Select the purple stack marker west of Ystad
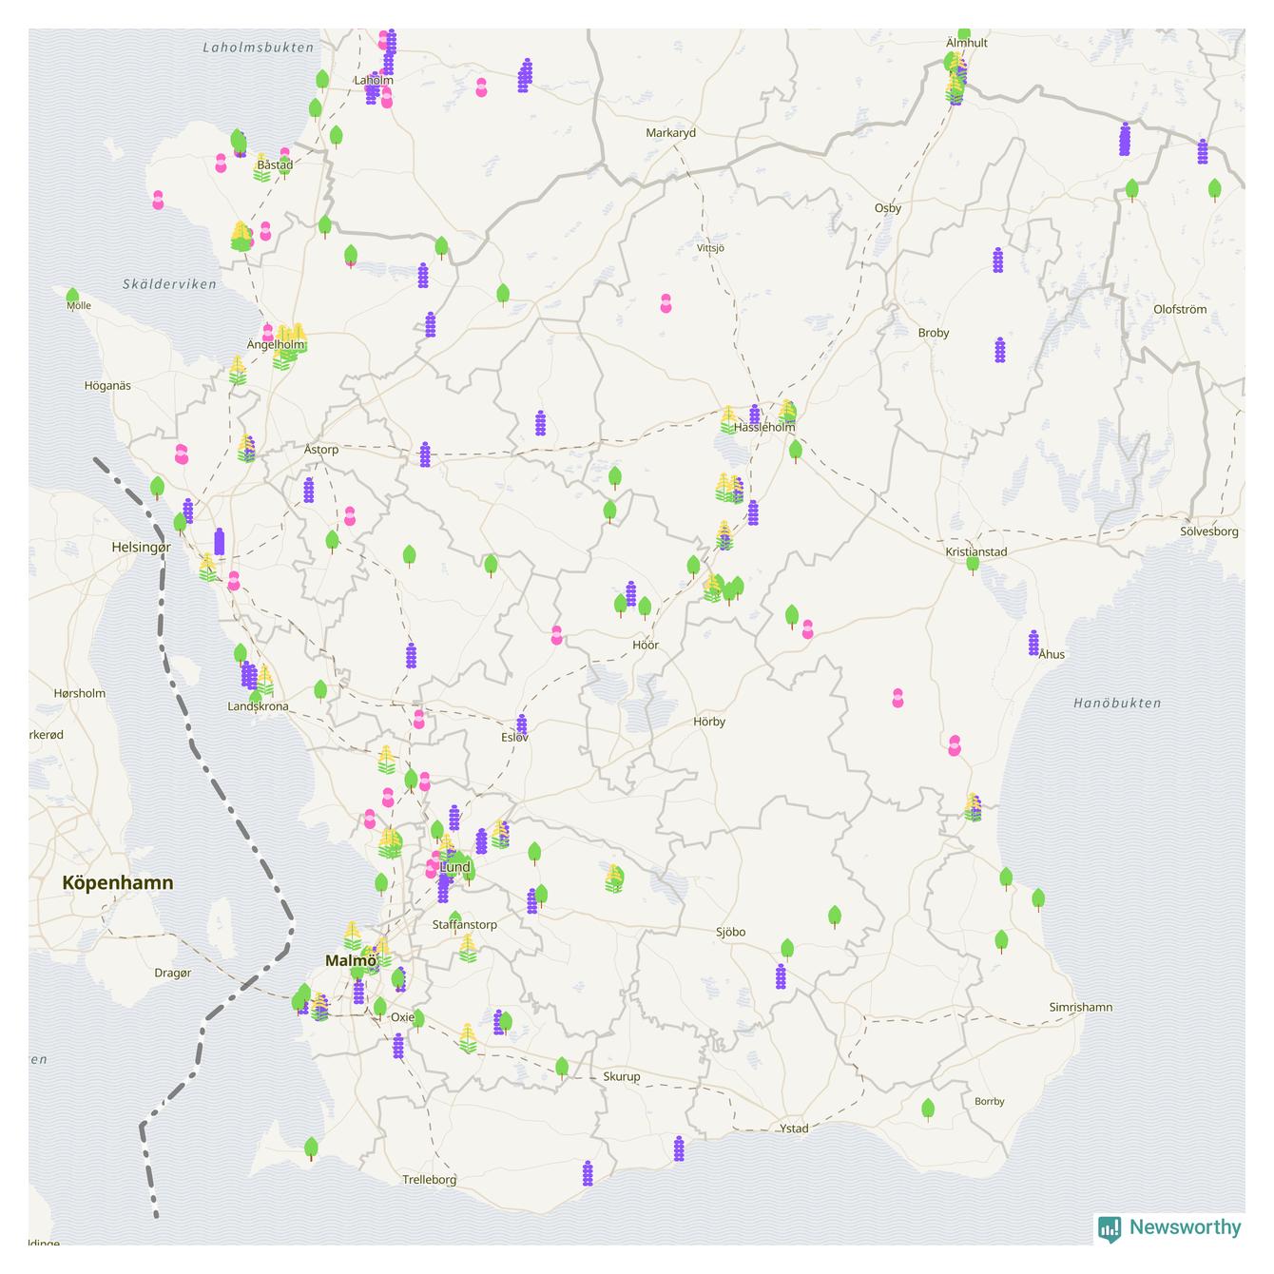Screen dimensions: 1274x1274 pyautogui.click(x=679, y=1149)
